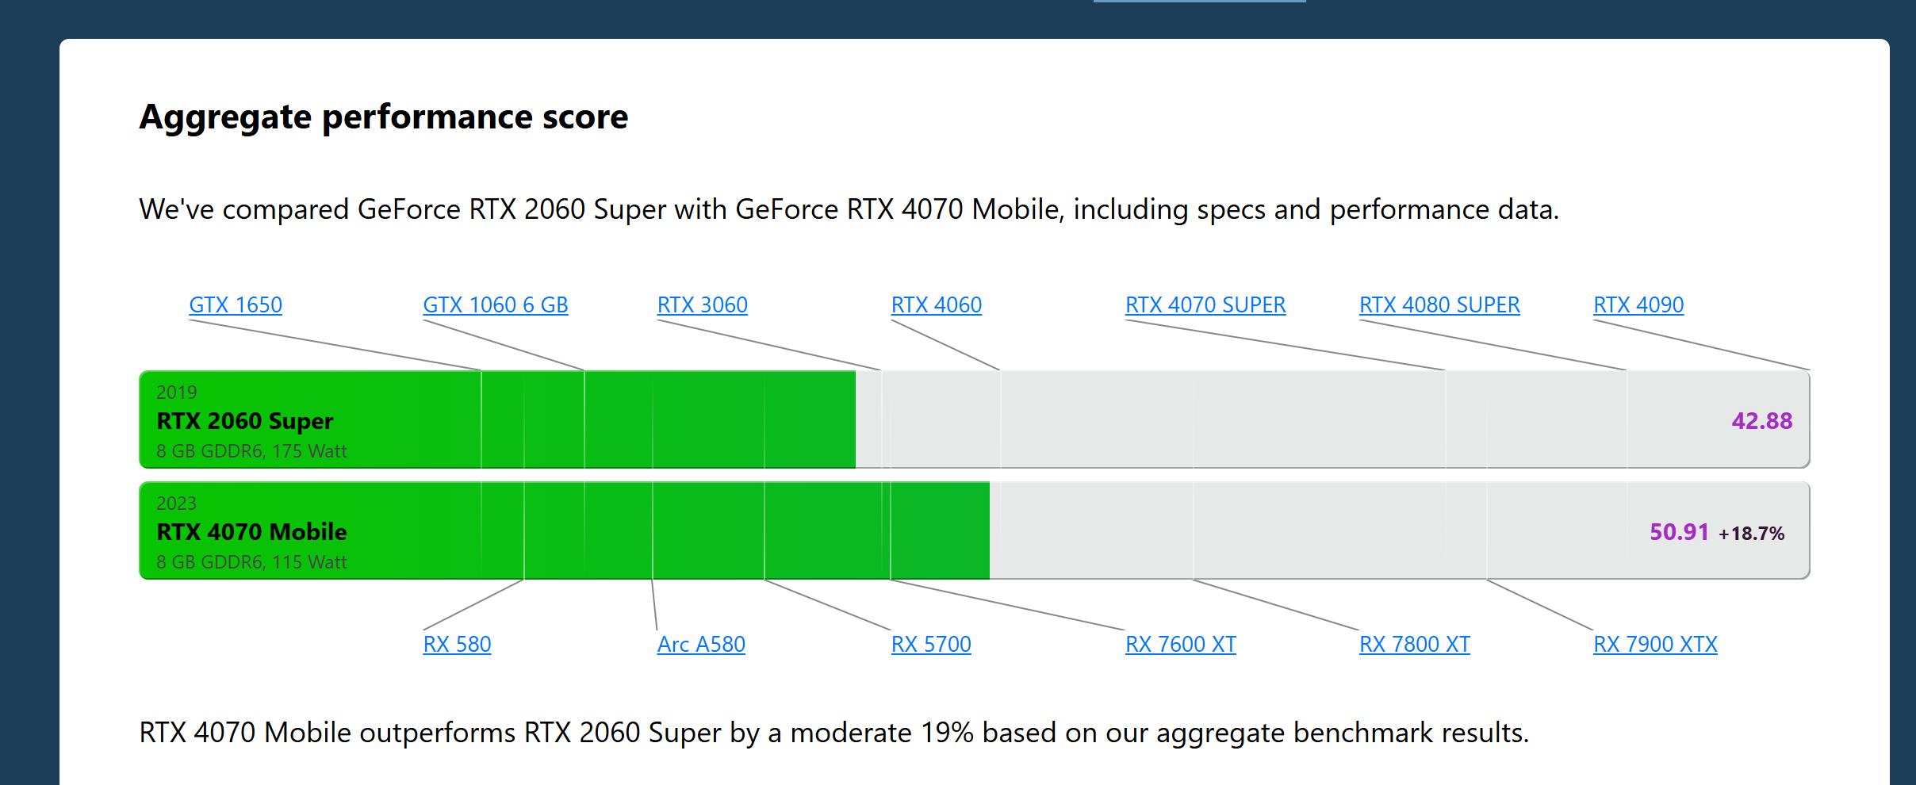Screen dimensions: 1916x785
Task: Click the 2023 year label
Action: [176, 504]
